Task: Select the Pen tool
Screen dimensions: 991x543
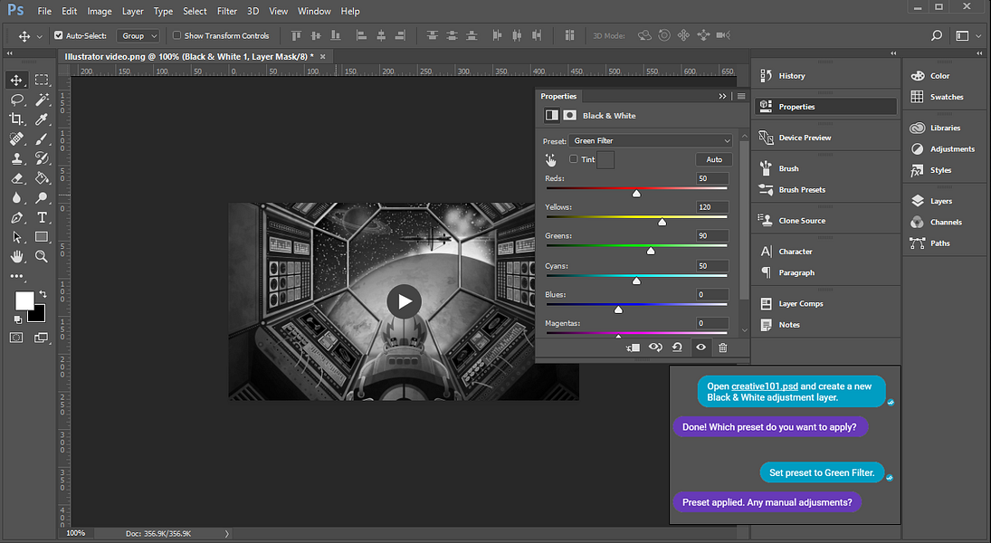Action: [x=16, y=217]
